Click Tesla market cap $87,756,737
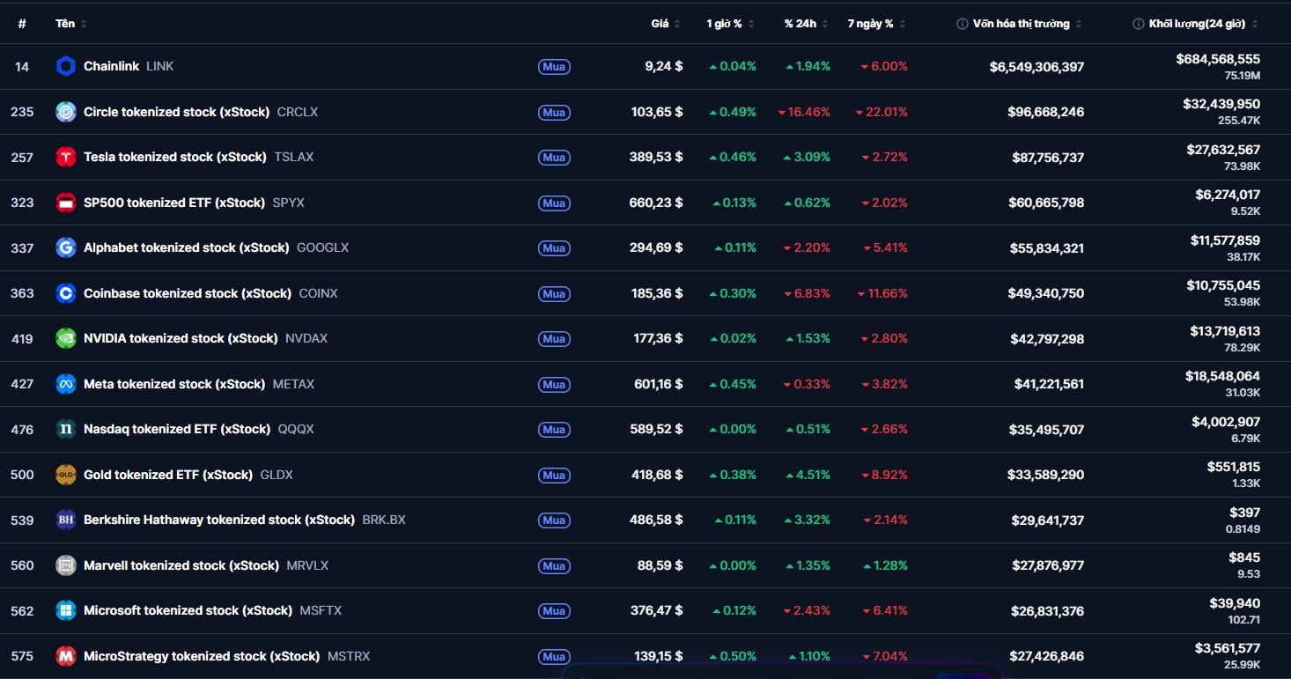1291x679 pixels. (x=1048, y=158)
